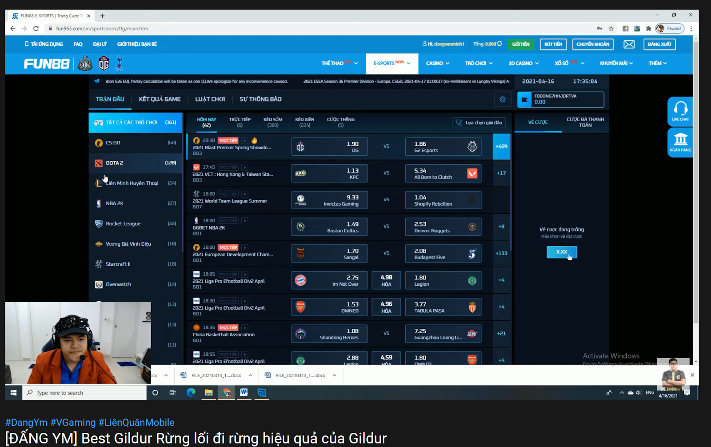
Task: Open +133 markets for European Development match
Action: tap(501, 253)
